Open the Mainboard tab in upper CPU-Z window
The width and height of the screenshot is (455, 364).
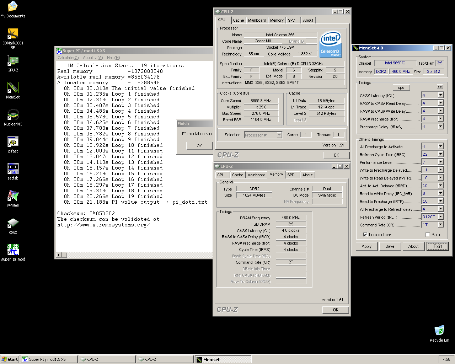(x=257, y=20)
